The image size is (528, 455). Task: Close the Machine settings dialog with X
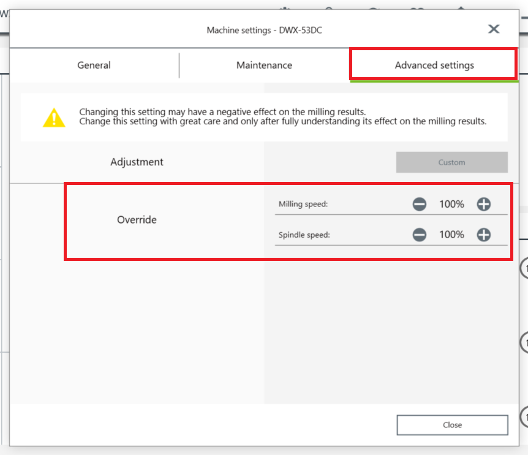pyautogui.click(x=494, y=29)
